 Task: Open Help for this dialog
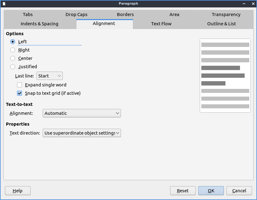click(x=18, y=191)
